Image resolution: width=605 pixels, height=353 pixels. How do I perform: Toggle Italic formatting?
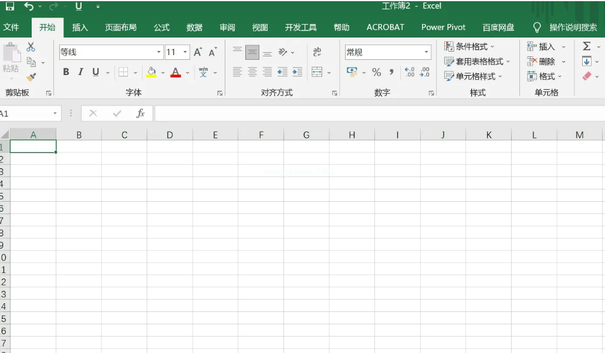80,72
